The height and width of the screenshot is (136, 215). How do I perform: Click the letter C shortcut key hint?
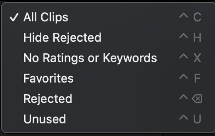point(197,17)
